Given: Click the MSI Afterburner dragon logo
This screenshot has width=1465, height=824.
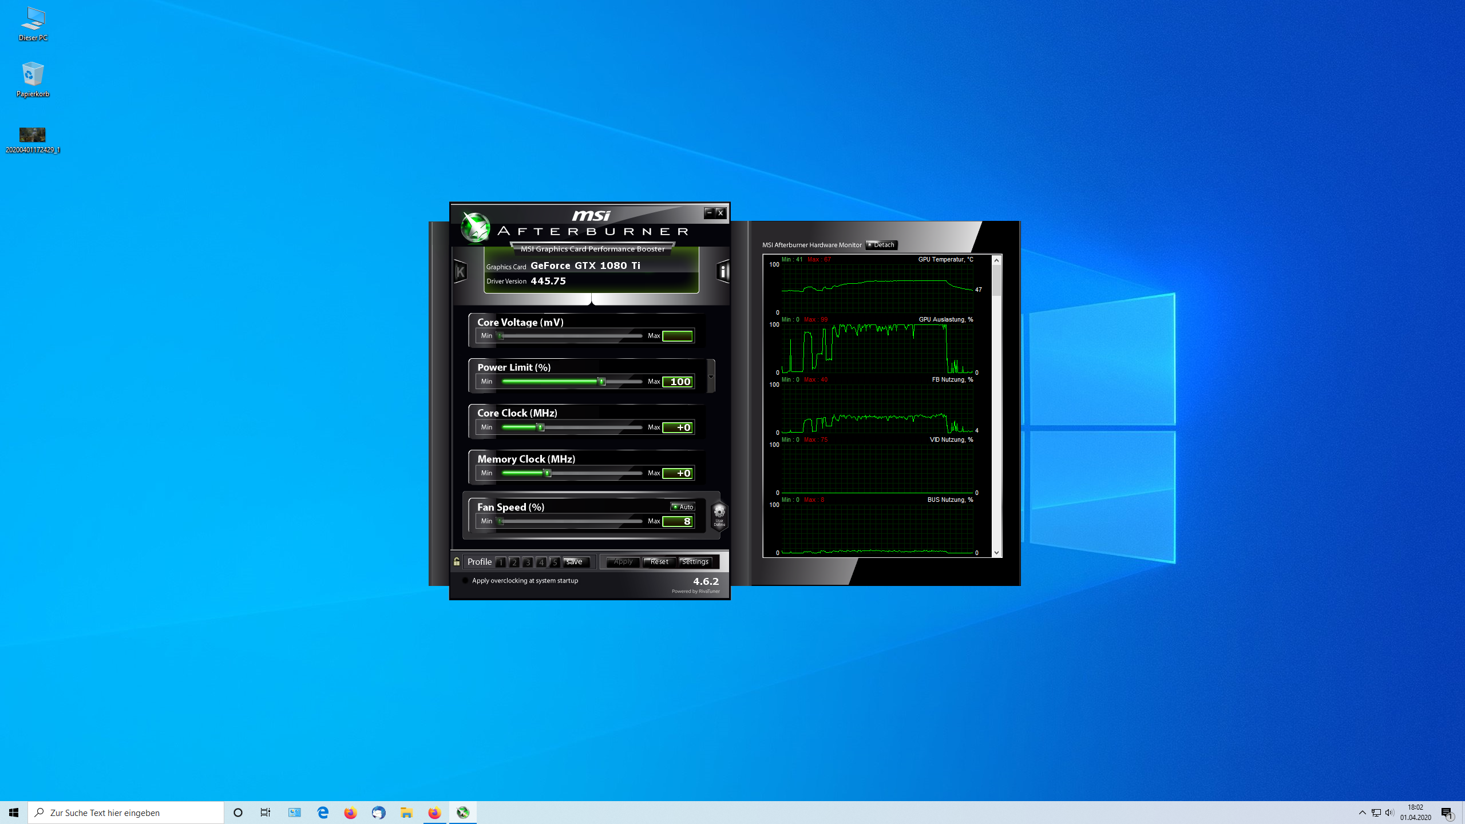Looking at the screenshot, I should tap(476, 227).
